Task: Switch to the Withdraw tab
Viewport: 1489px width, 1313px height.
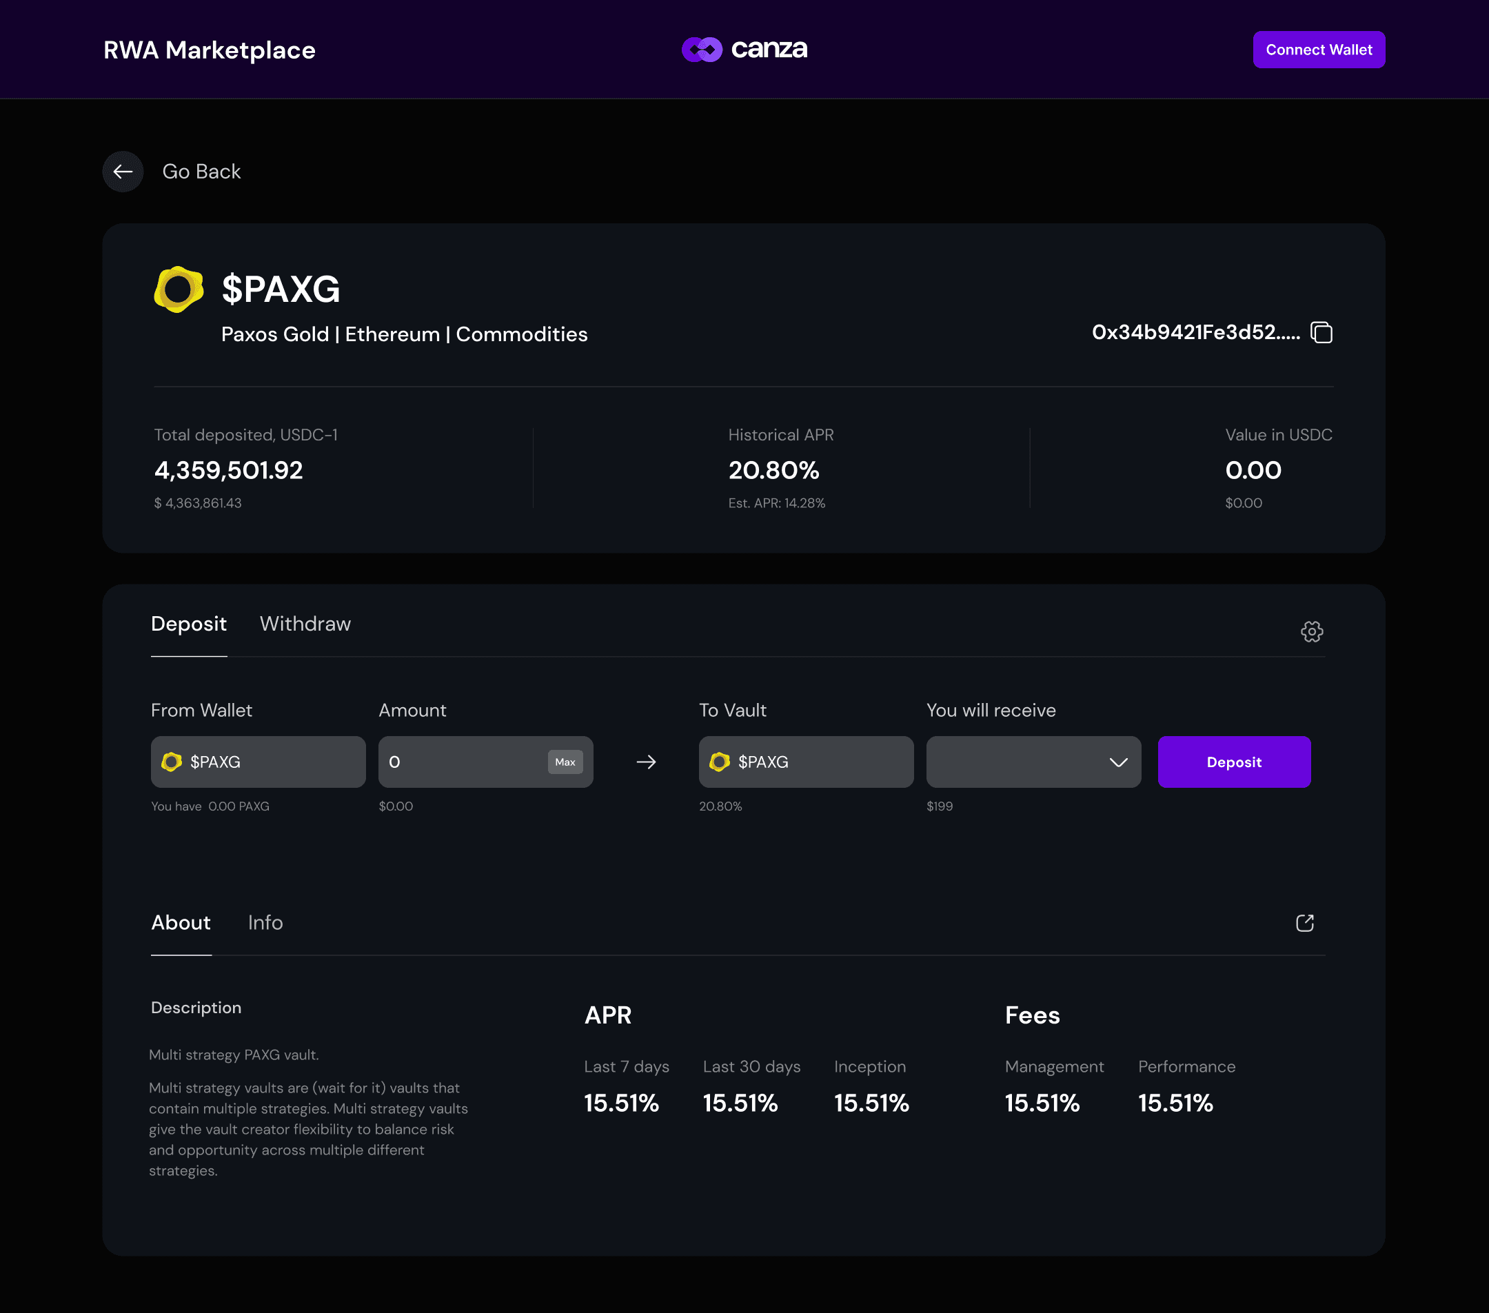Action: coord(305,624)
